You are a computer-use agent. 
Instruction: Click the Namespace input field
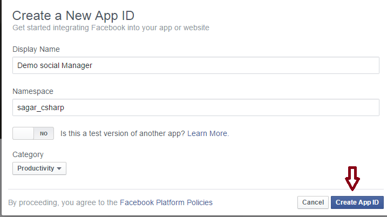[195, 107]
